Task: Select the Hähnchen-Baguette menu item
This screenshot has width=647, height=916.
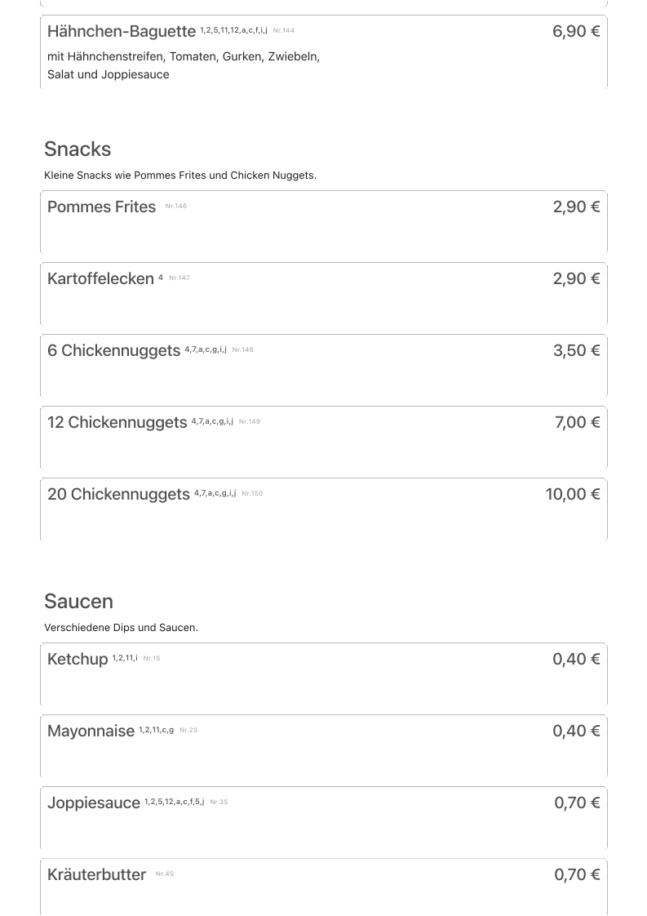Action: pyautogui.click(x=122, y=32)
